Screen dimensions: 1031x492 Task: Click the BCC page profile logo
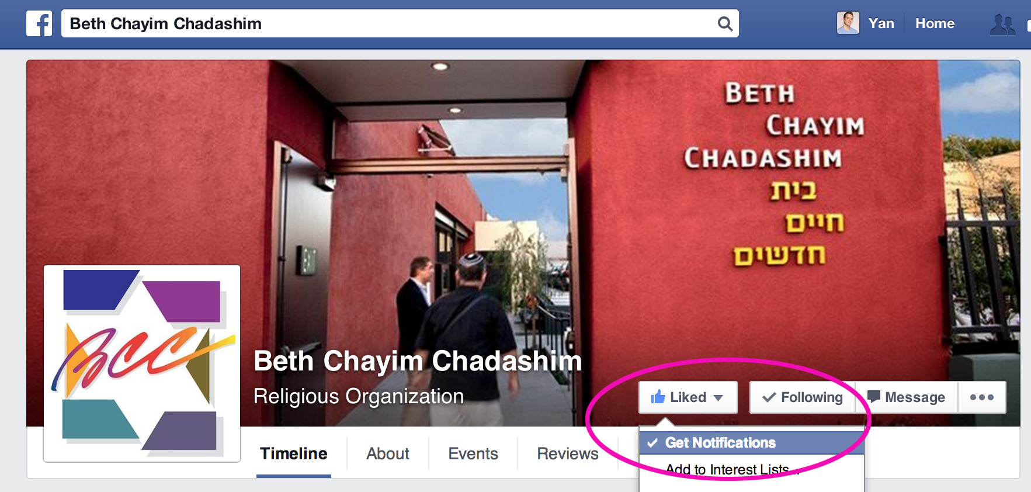click(x=142, y=363)
